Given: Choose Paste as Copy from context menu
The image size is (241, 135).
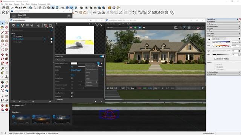Looking at the screenshot, I should click(91, 66).
